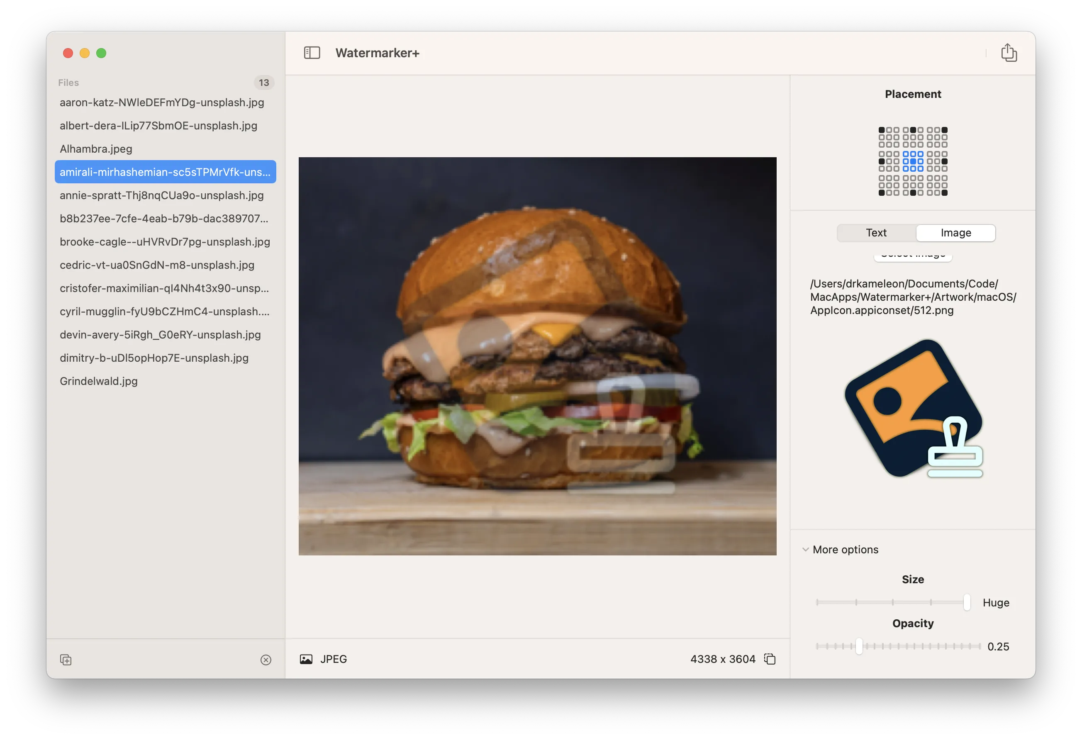Click the add files icon

tap(66, 660)
